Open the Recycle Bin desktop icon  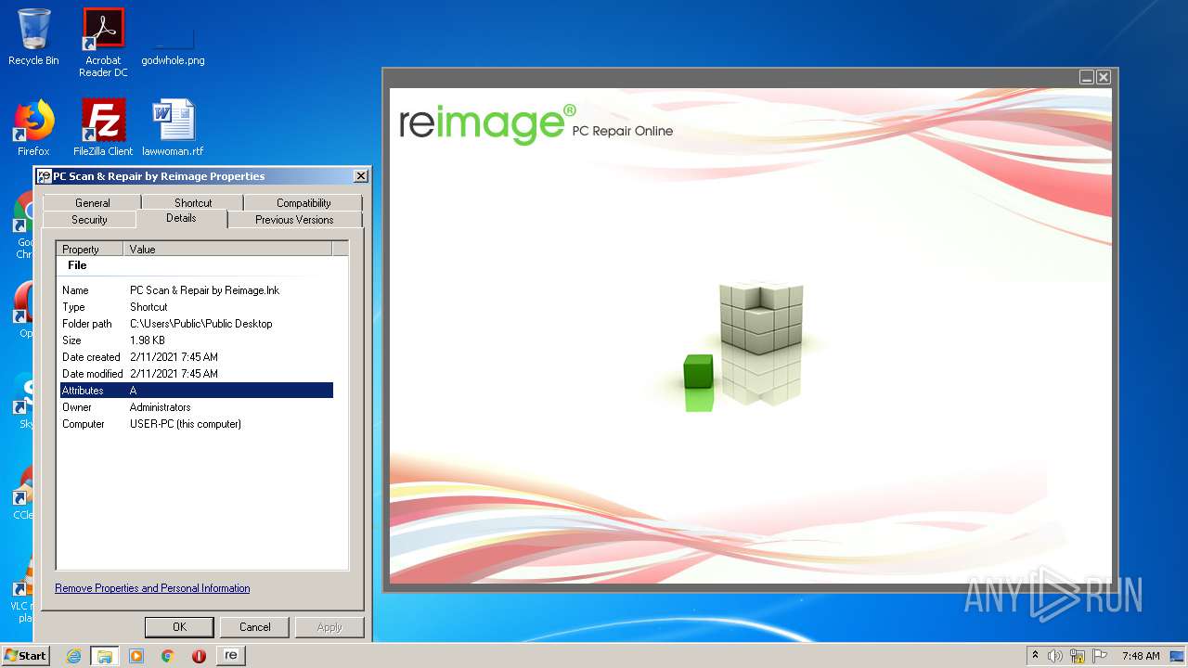click(x=33, y=37)
